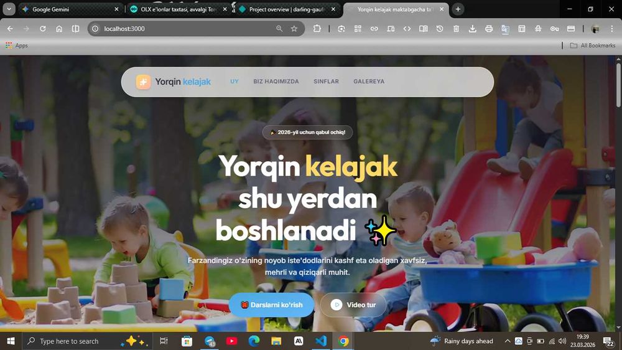Open the send to your devices icon
Screen dimensions: 622x350
(x=391, y=29)
